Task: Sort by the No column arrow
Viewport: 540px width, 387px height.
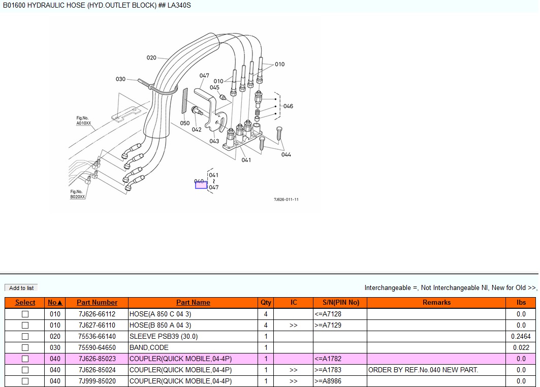Action: pyautogui.click(x=55, y=302)
